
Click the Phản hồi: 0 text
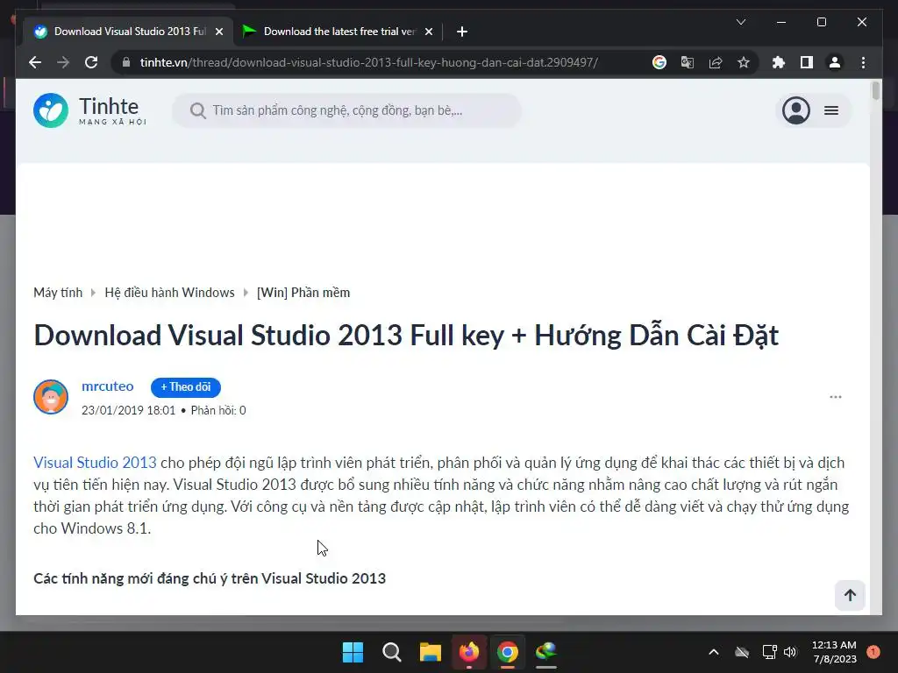point(218,410)
